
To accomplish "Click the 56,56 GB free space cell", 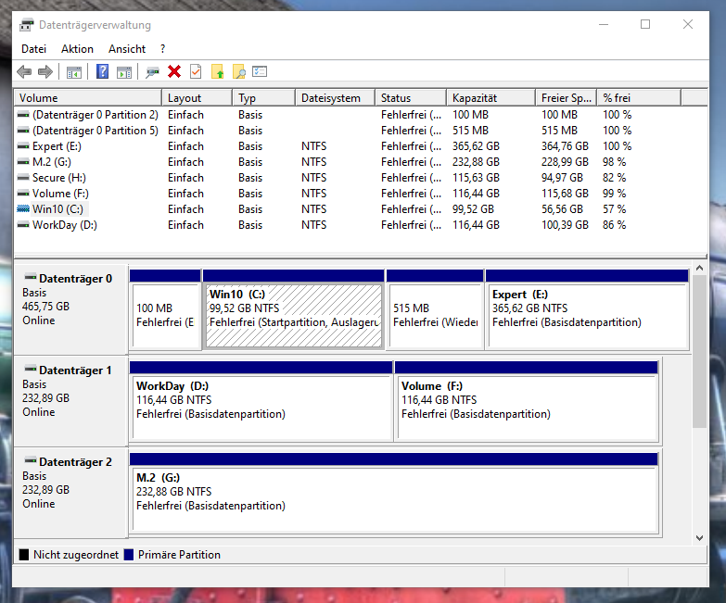I will click(562, 209).
